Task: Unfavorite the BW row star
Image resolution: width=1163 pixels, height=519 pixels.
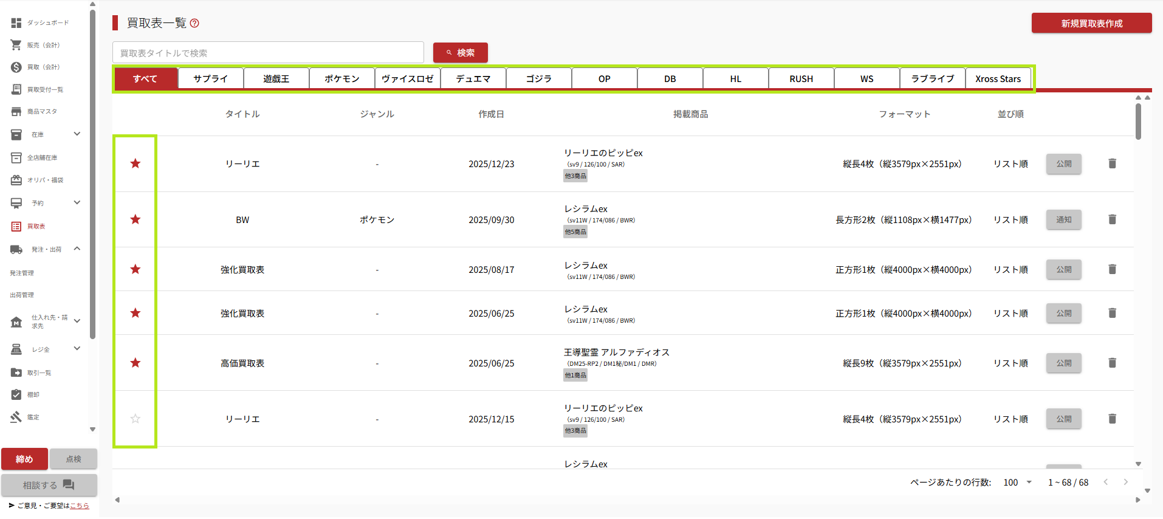Action: click(136, 219)
